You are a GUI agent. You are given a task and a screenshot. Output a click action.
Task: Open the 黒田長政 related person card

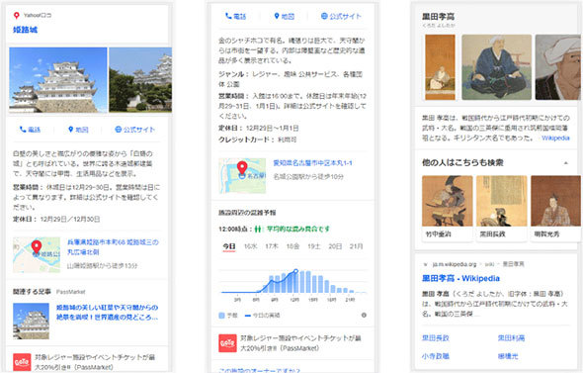502,209
